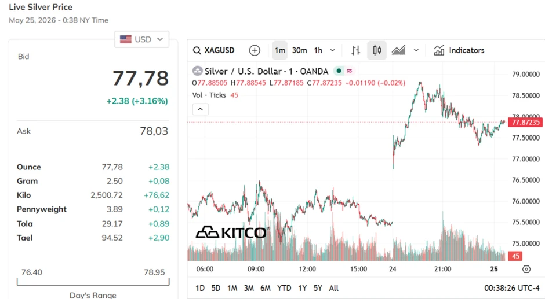Select the candlestick chart style icon
Viewport: 545px width, 299px height.
(x=377, y=50)
